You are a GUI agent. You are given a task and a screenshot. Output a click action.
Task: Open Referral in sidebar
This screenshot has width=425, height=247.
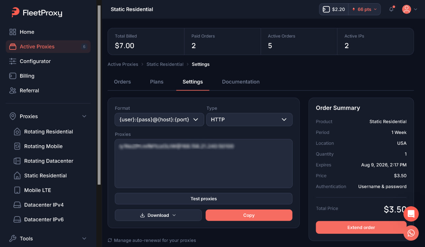tap(48, 91)
